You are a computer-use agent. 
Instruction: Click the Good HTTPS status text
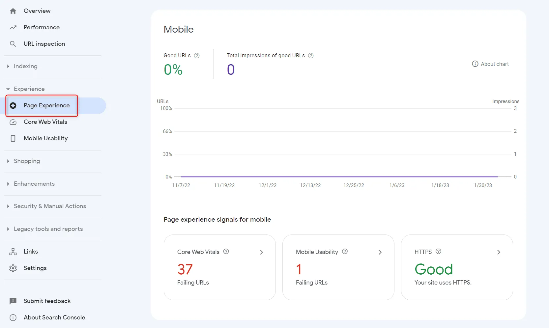[434, 269]
